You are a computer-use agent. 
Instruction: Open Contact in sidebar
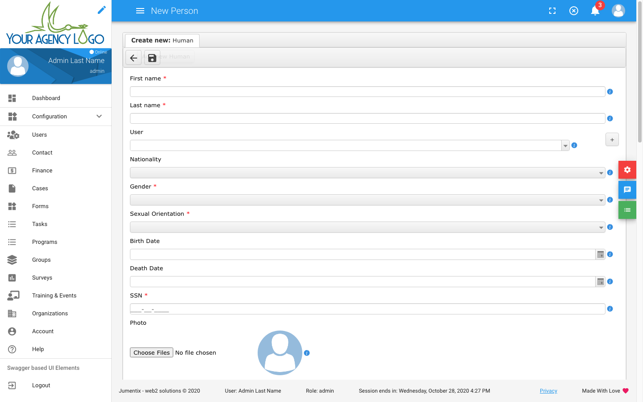click(56, 153)
